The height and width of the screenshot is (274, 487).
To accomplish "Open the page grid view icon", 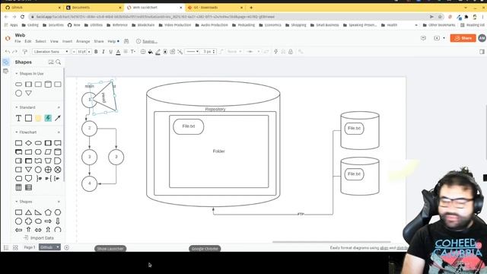I will pos(15,247).
